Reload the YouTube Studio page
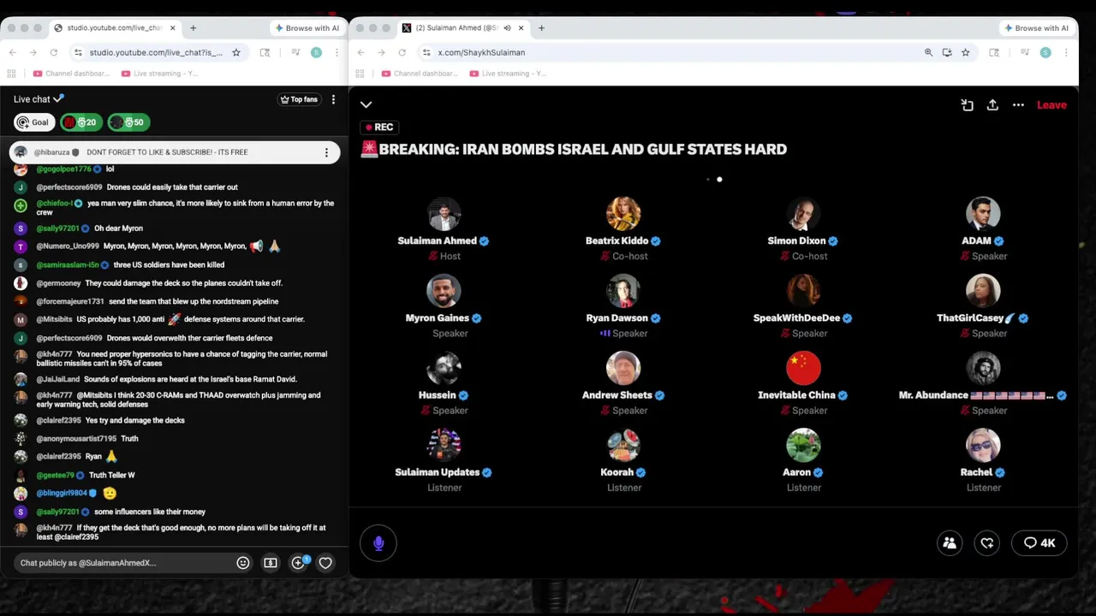 (x=53, y=52)
